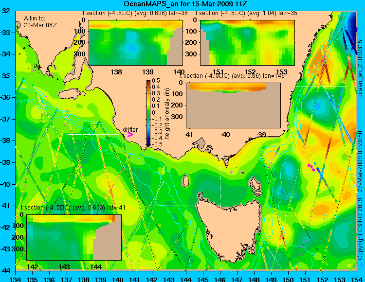Click the 146 longitude axis label
The image size is (365, 282).
coord(220,279)
